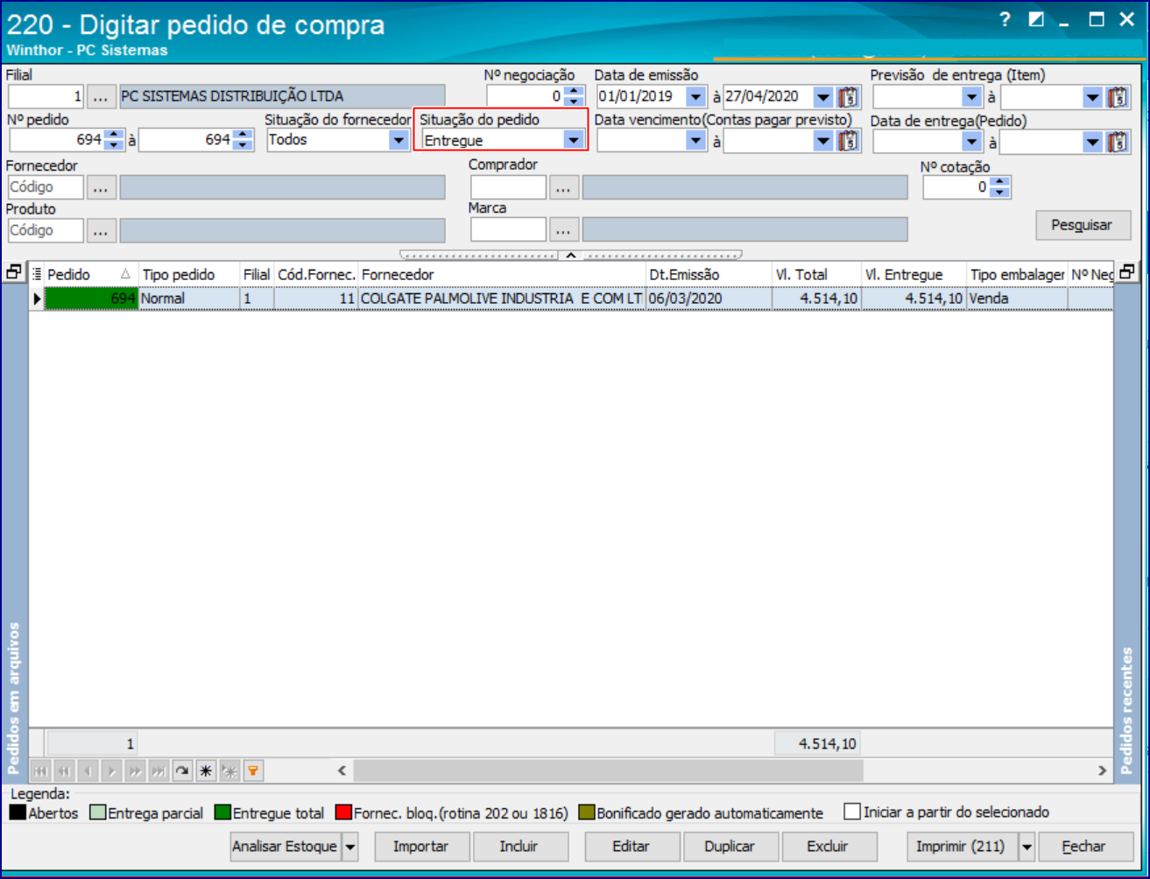Click the Incluir button
Screen dimensions: 1150x879
pos(519,847)
